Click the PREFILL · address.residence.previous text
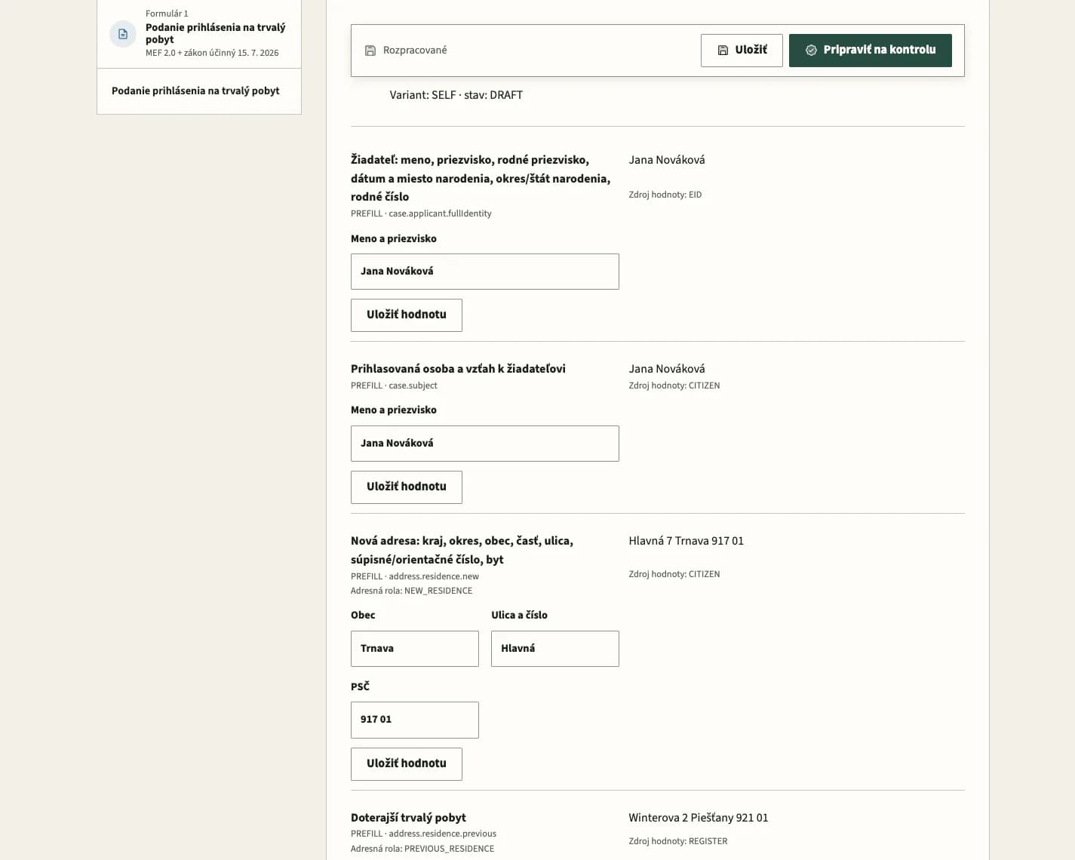Image resolution: width=1075 pixels, height=860 pixels. point(423,834)
